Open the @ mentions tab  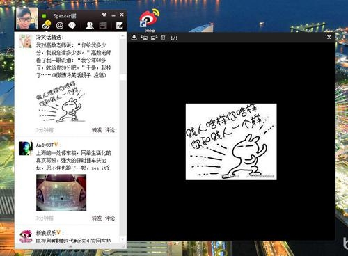click(x=60, y=25)
